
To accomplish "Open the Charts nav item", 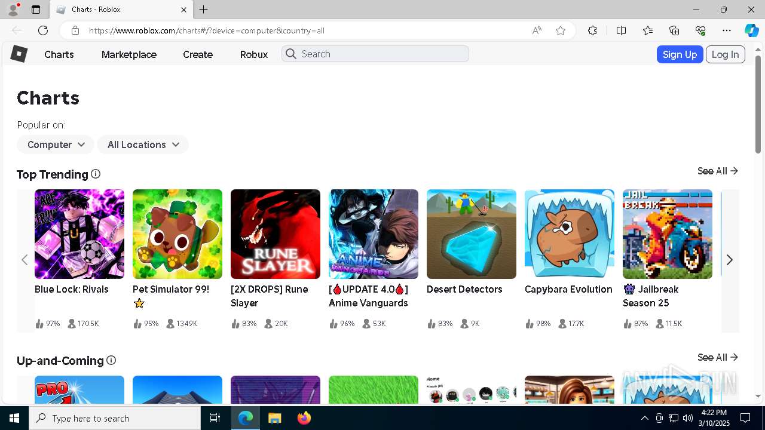I will click(x=59, y=54).
